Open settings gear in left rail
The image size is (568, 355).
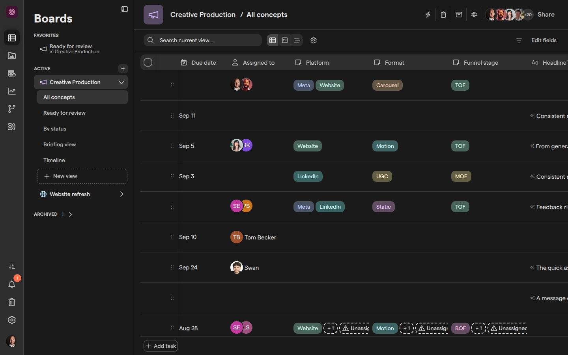[x=12, y=320]
